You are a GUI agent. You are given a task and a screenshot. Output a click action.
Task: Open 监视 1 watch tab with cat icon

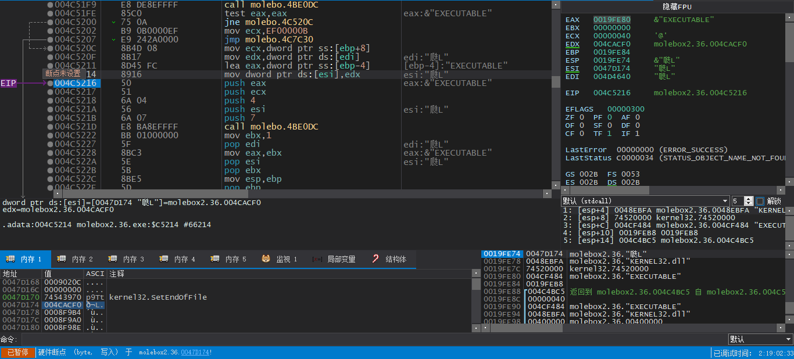[279, 259]
